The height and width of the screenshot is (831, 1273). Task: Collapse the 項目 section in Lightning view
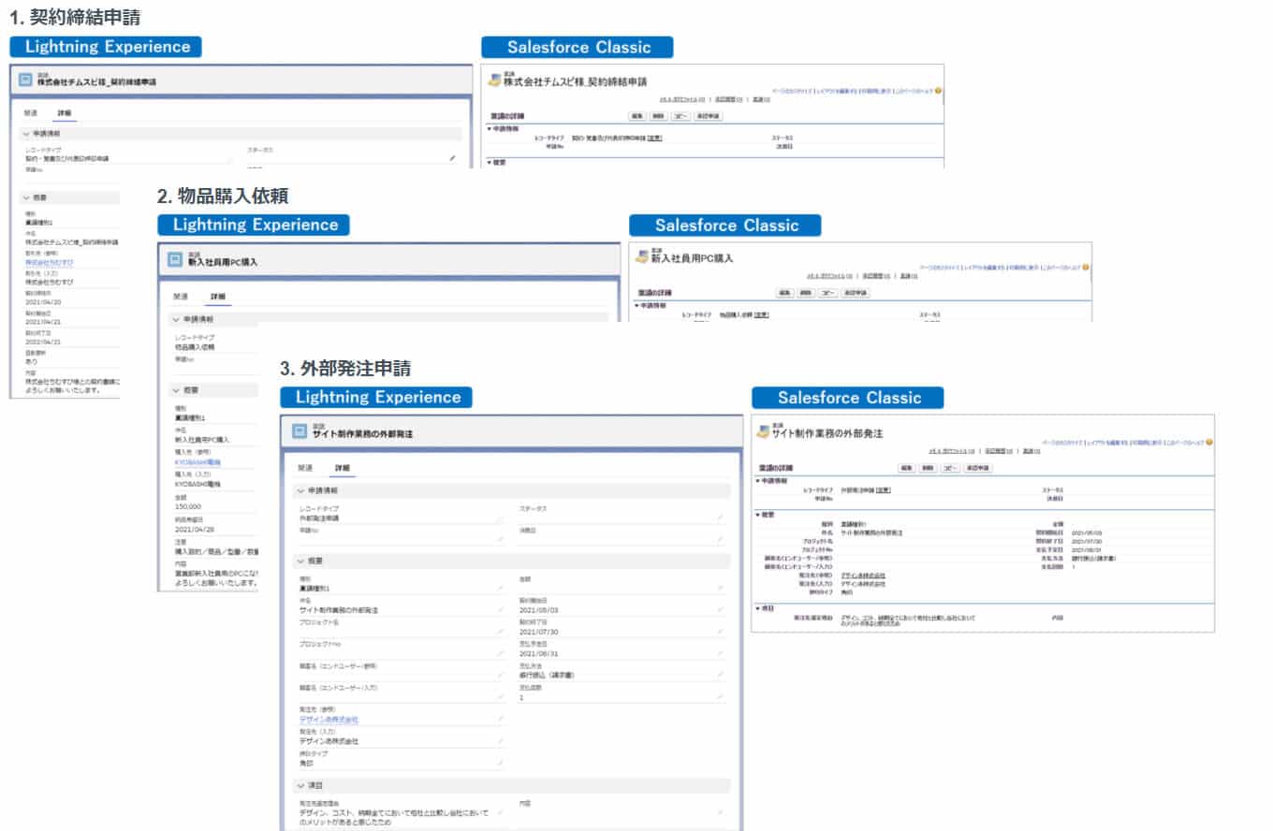tap(300, 785)
